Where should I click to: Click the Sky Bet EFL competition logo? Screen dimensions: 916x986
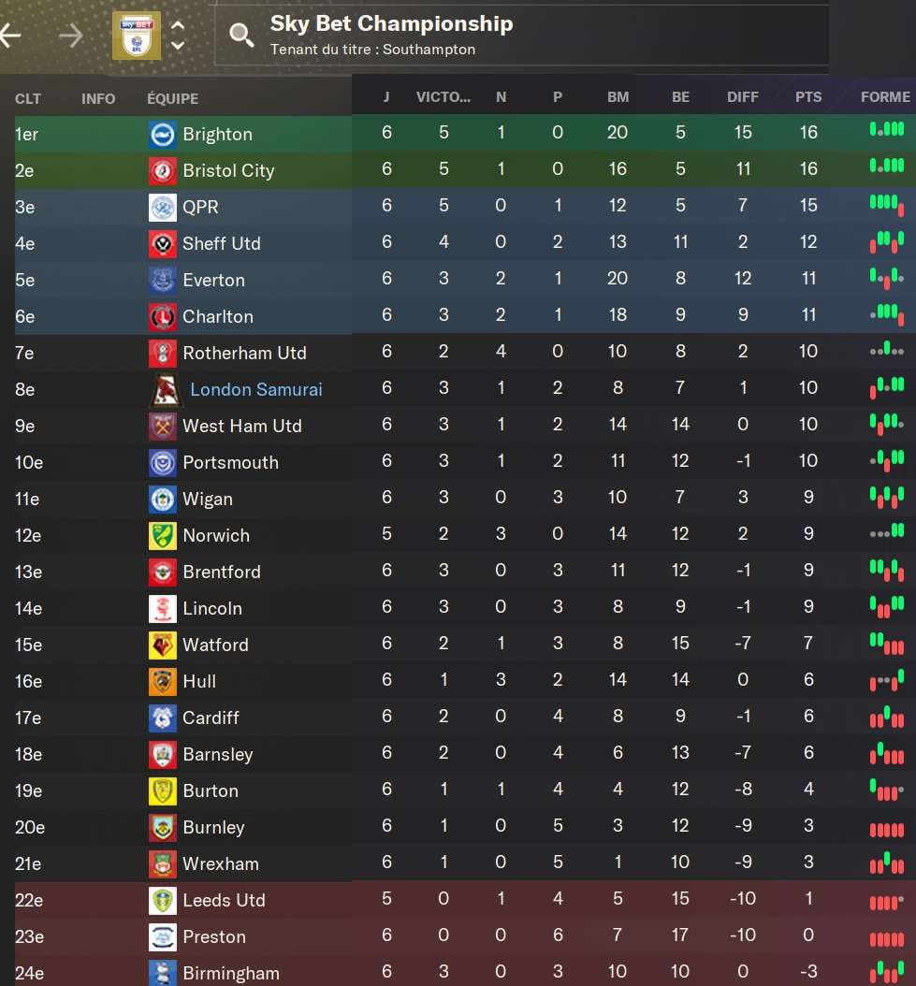(x=136, y=36)
